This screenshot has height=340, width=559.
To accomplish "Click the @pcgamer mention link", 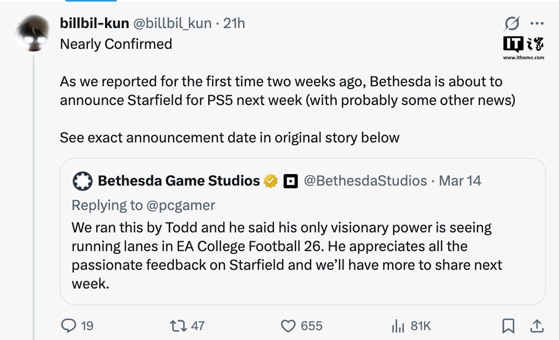I will pos(181,205).
